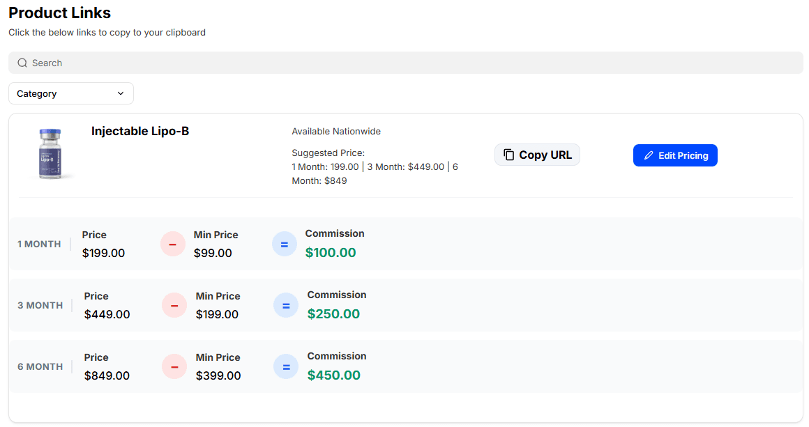Click the chevron arrow in the Category selector
809x427 pixels.
click(x=121, y=93)
